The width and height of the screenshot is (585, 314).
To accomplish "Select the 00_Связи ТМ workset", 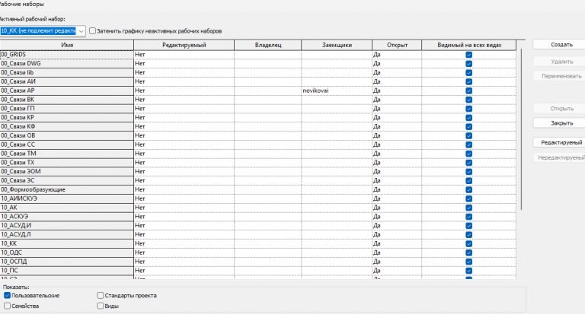I will click(x=67, y=154).
